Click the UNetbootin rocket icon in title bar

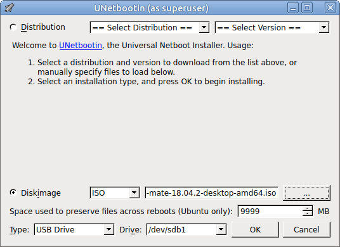pos(9,8)
